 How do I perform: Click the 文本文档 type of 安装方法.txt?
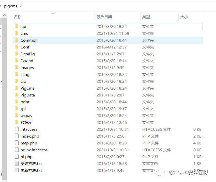pyautogui.click(x=150, y=164)
